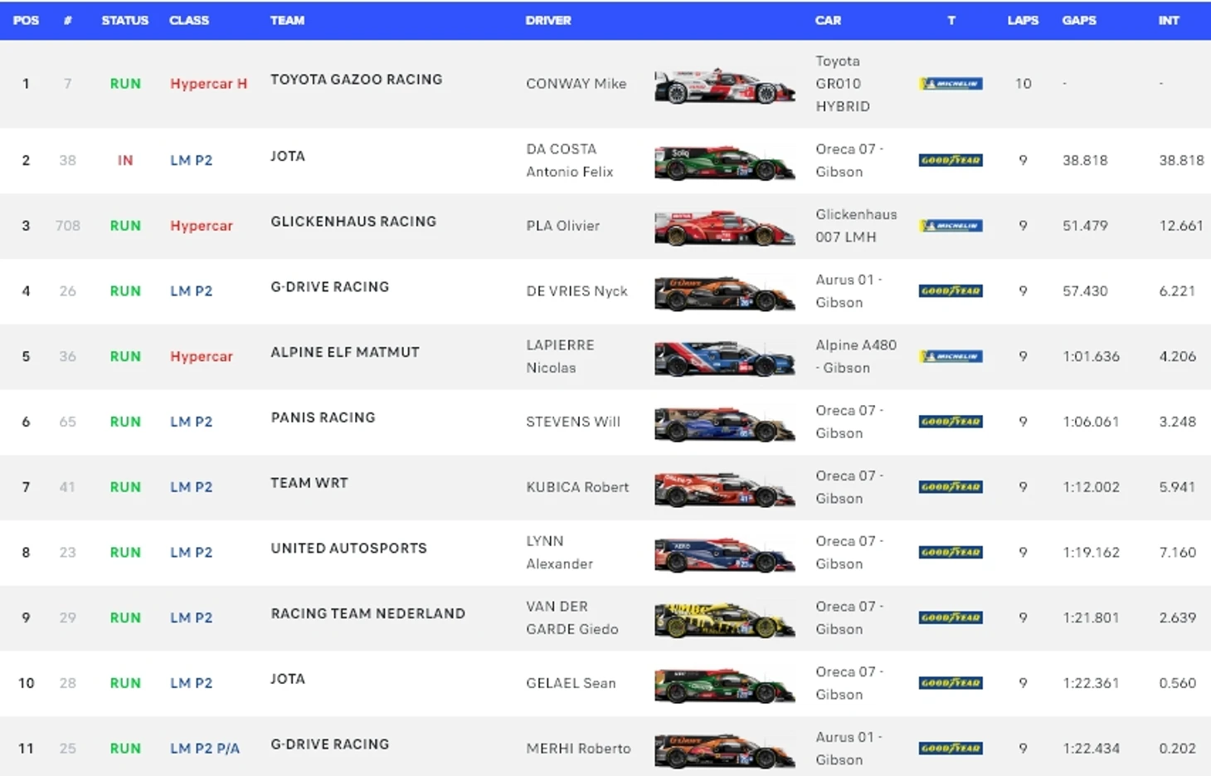Select driver MERHI Roberto
Screen dimensions: 1211x776
[x=578, y=749]
